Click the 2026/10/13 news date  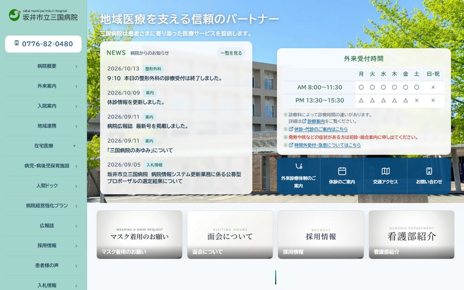coord(123,69)
